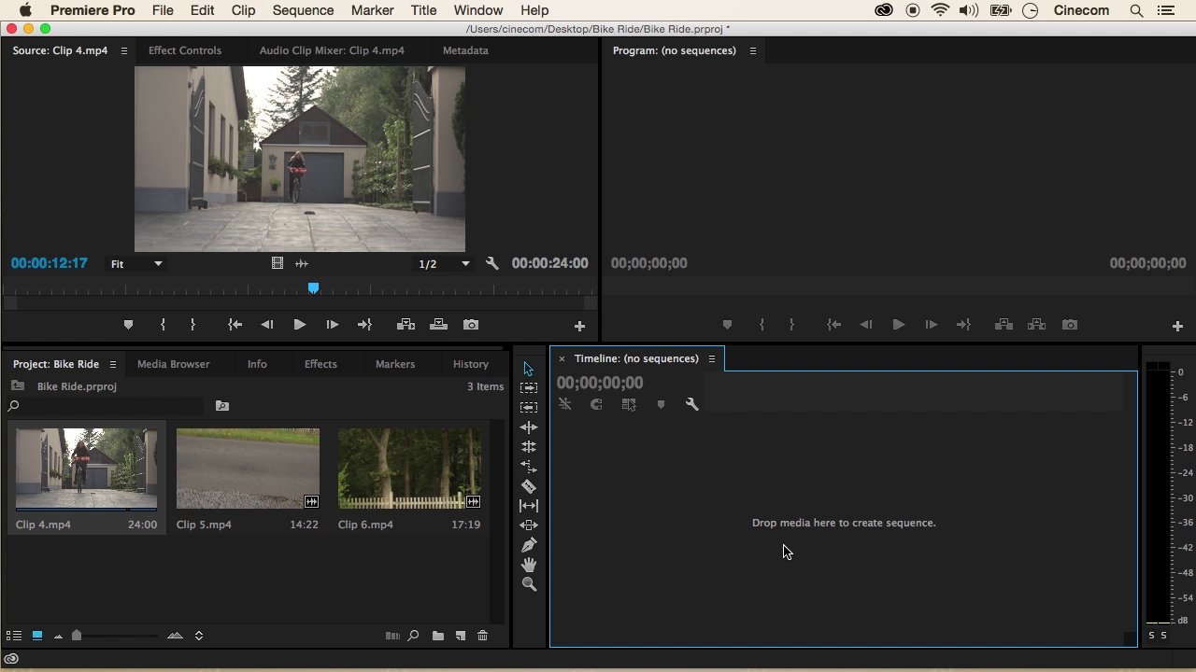Image resolution: width=1196 pixels, height=672 pixels.
Task: Open the Sequence menu
Action: [x=303, y=10]
